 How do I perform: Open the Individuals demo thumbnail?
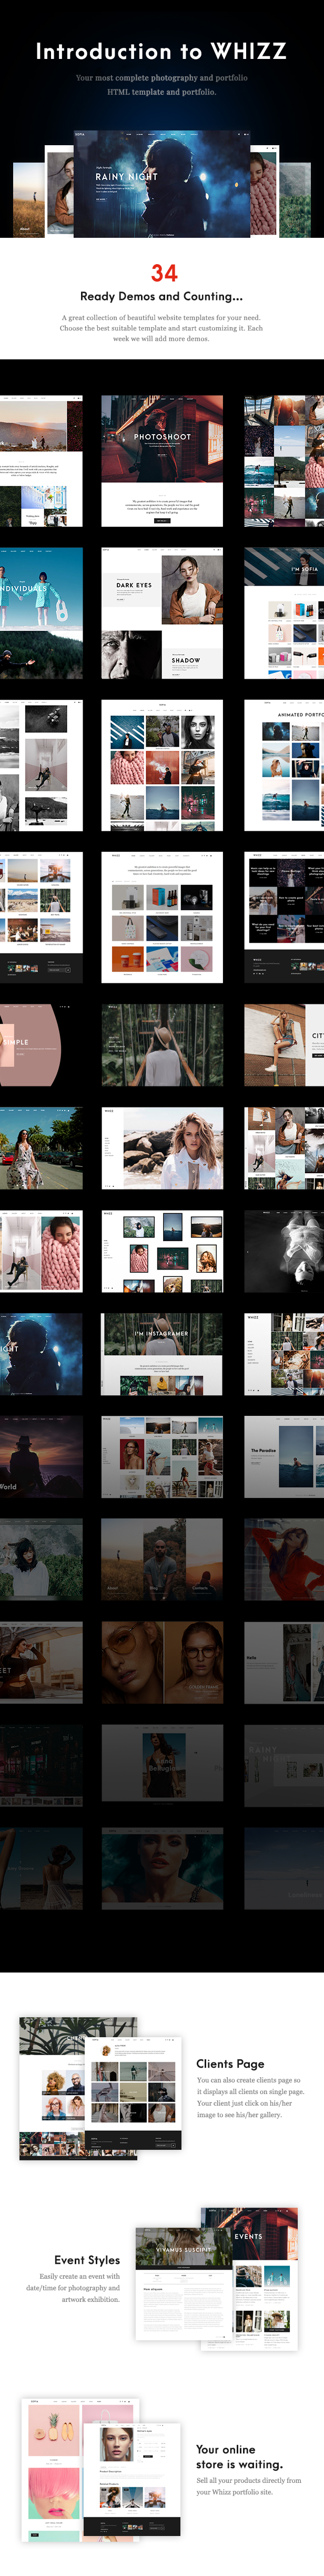[x=41, y=613]
